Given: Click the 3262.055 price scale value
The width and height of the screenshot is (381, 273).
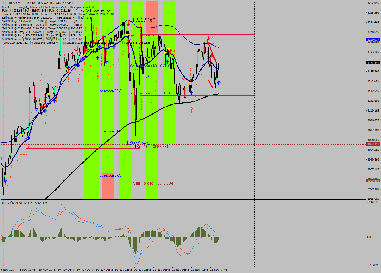Looking at the screenshot, I should tap(373, 3).
